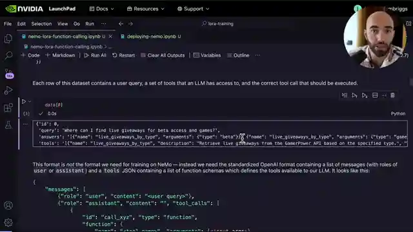Restart the notebook kernel
Screen dimensions: 413x232
tap(123, 55)
